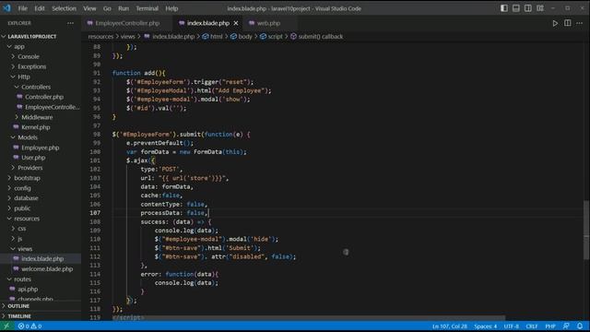The image size is (590, 332).
Task: Open Explorer views and more actions ellipsis
Action: coord(70,23)
